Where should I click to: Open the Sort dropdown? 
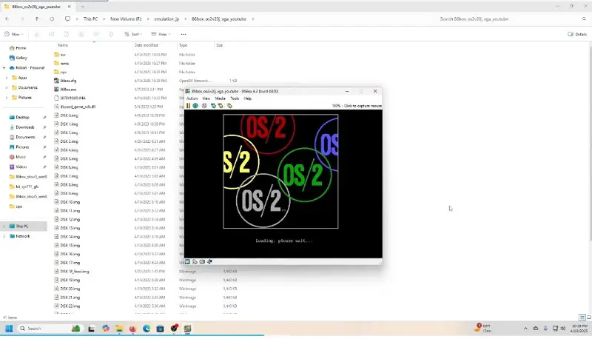[x=133, y=34]
